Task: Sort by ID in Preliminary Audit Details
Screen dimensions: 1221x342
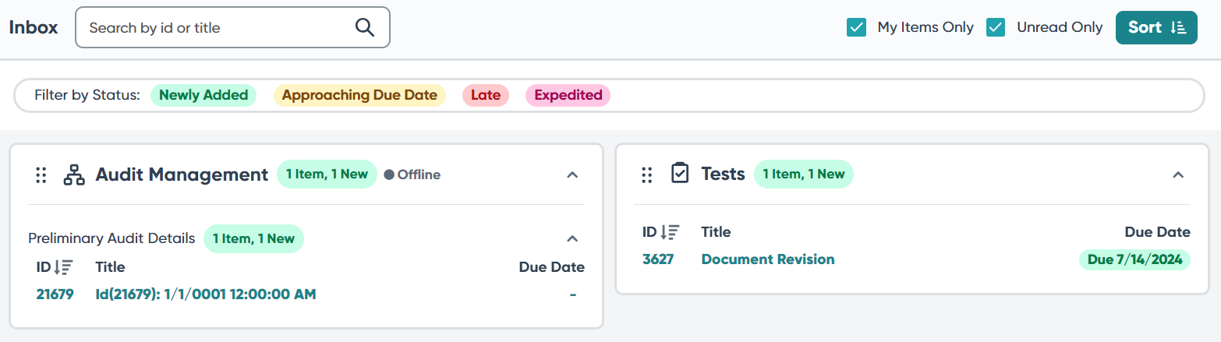Action: [x=64, y=267]
